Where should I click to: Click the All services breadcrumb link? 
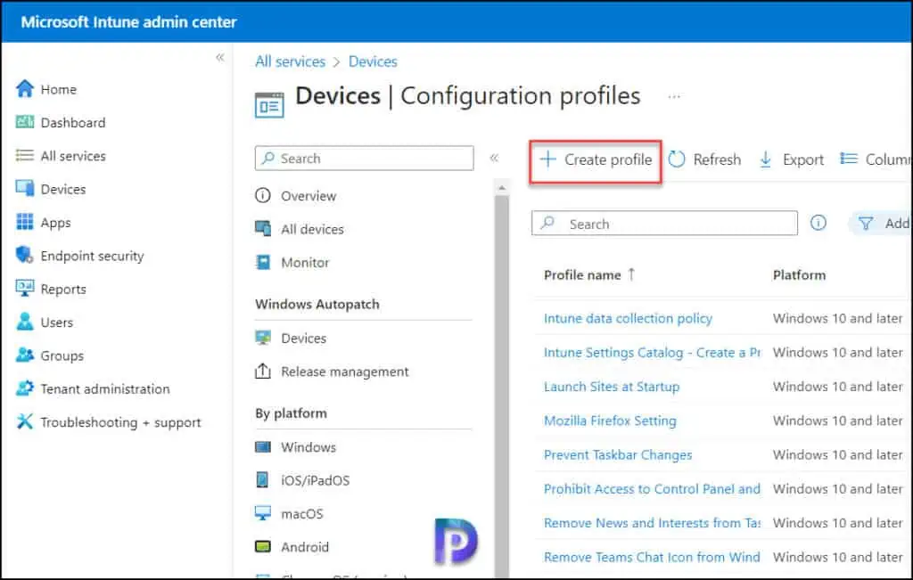pos(290,61)
